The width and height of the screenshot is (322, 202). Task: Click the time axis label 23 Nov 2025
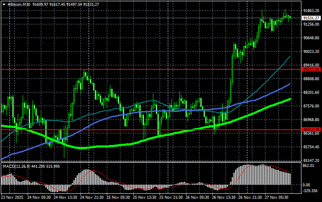pos(12,197)
